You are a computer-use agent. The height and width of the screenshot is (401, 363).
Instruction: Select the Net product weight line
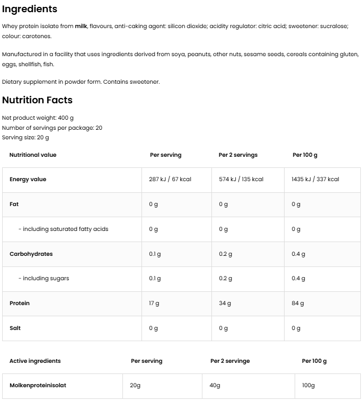coord(38,118)
